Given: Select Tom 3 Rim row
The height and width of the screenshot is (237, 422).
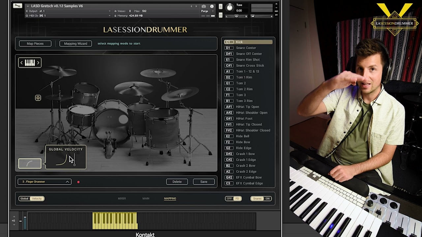Looking at the screenshot, I should [x=248, y=101].
